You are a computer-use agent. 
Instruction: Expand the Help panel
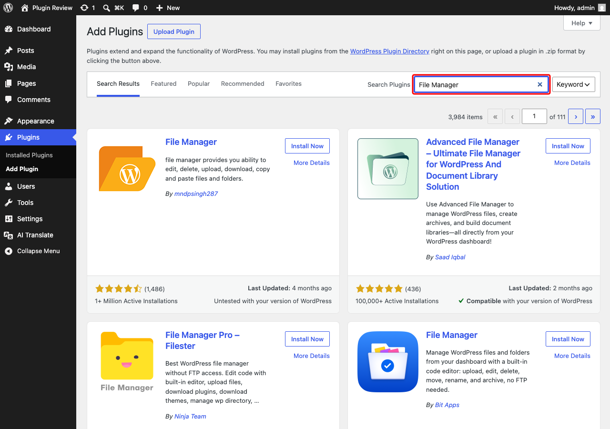tap(582, 23)
